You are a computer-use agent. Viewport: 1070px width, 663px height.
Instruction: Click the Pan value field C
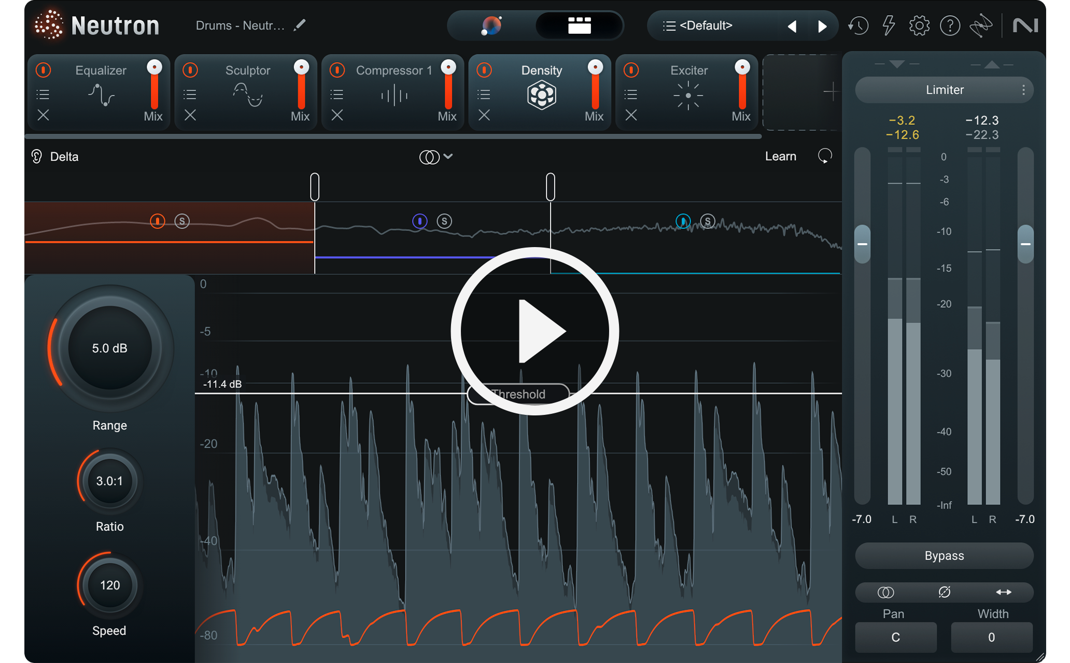click(x=896, y=637)
